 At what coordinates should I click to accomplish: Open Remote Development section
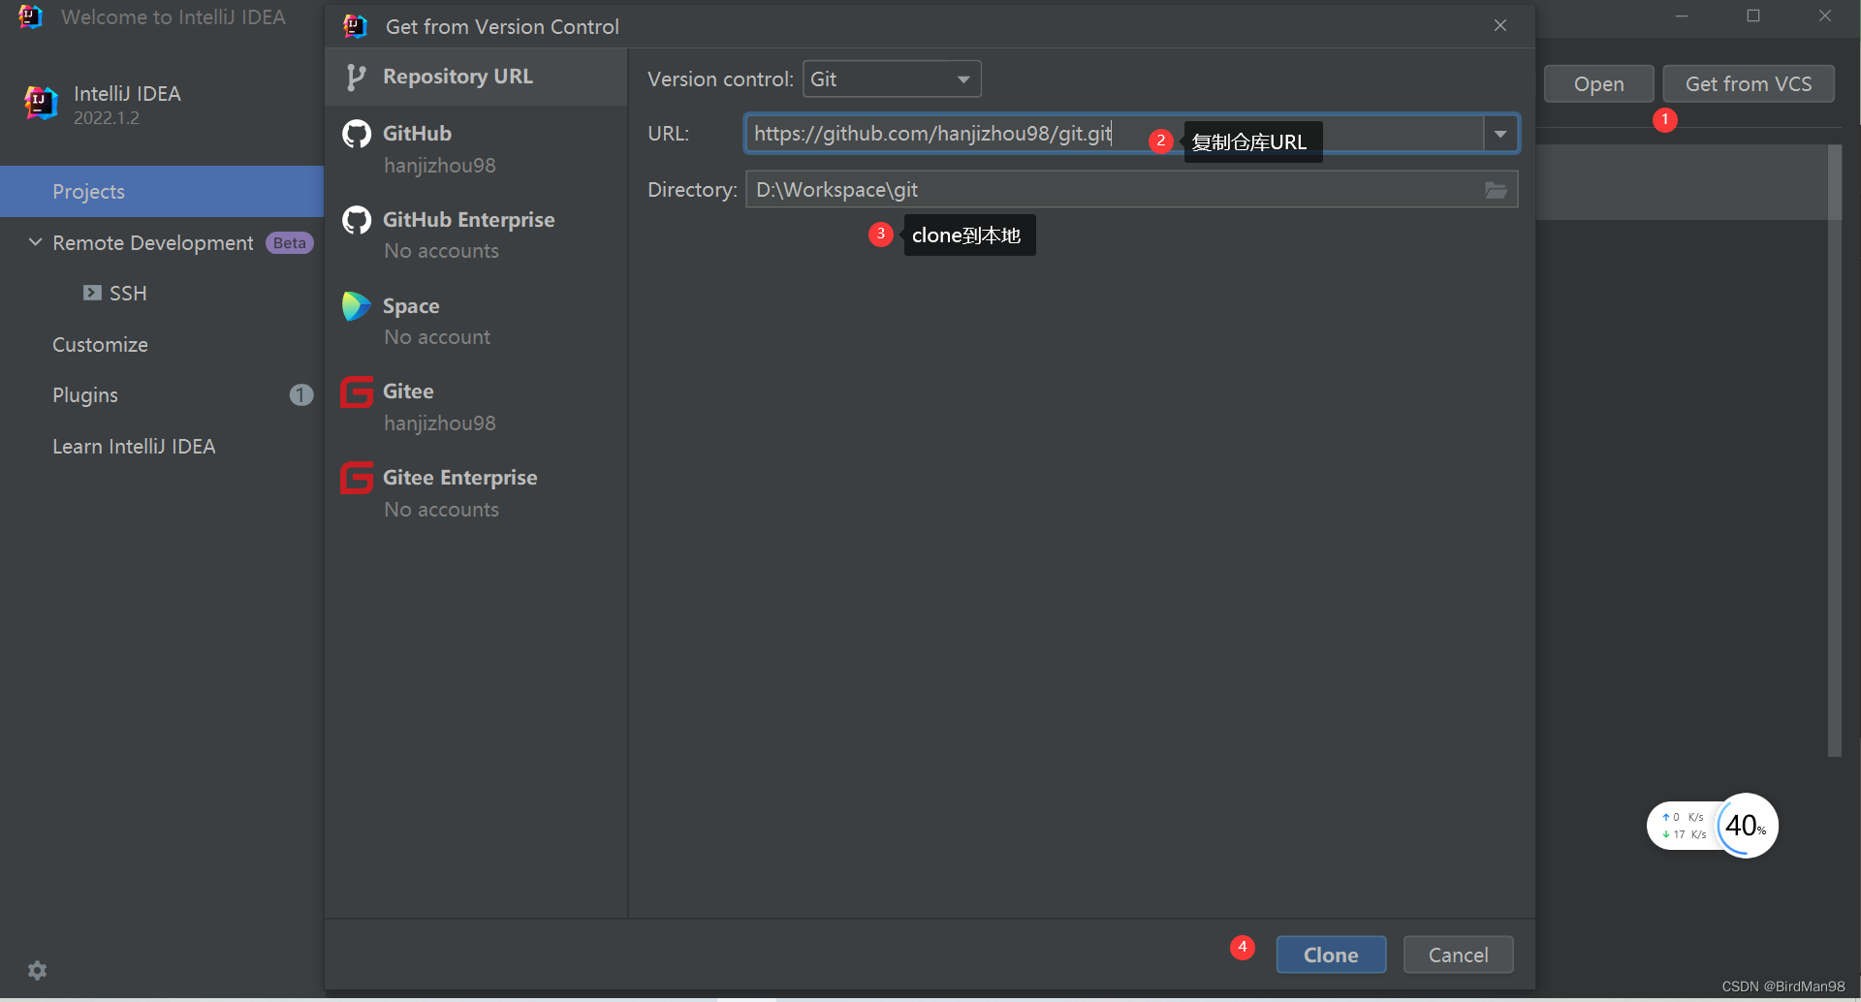162,242
